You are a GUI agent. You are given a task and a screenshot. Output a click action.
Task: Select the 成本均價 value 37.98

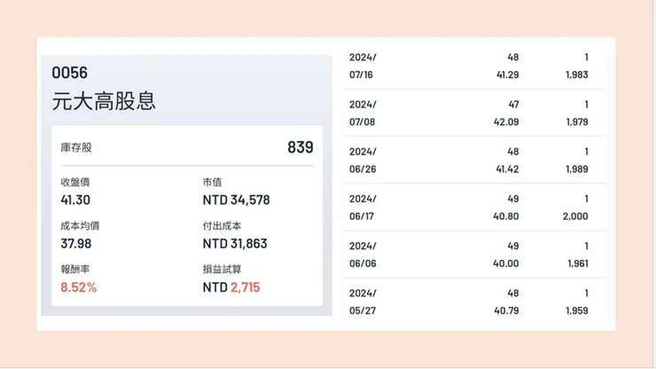coord(76,243)
